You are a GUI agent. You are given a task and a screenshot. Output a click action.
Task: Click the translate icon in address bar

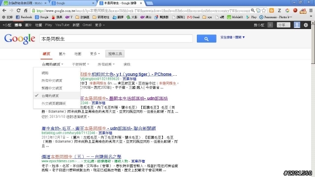pyautogui.click(x=258, y=10)
